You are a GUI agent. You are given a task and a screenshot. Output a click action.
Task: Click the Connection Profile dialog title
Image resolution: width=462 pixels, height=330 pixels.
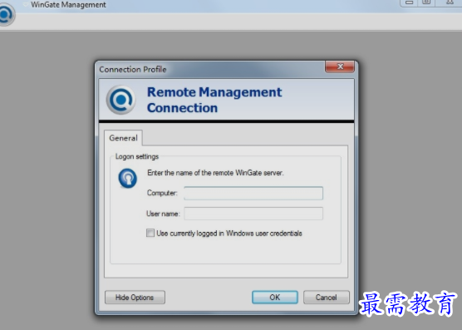click(x=133, y=70)
